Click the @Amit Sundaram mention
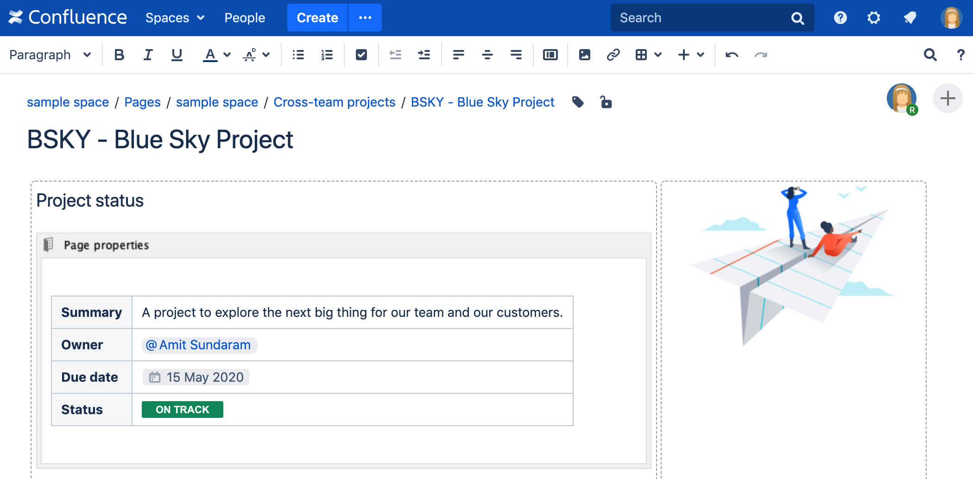Image resolution: width=973 pixels, height=479 pixels. tap(199, 345)
